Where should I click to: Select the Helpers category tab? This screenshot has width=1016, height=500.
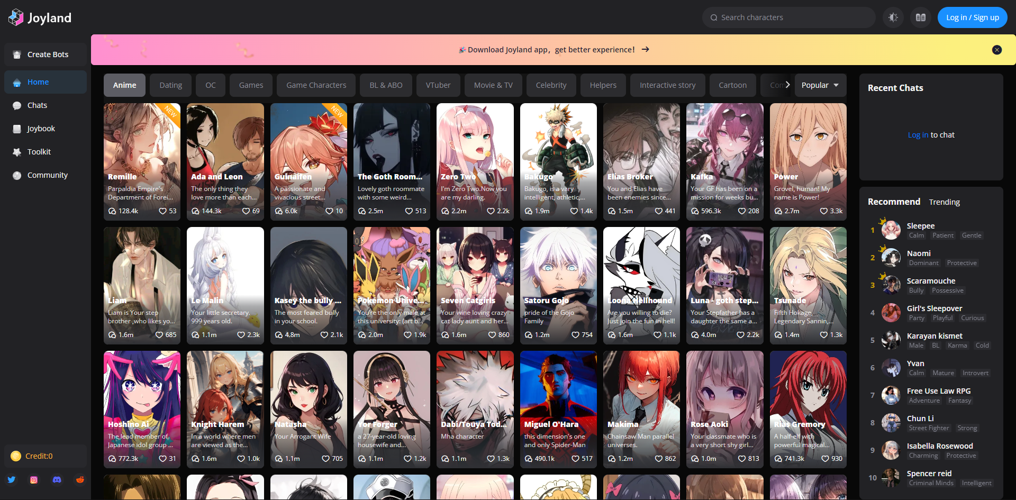pos(603,85)
